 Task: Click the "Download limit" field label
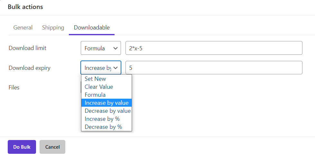click(x=27, y=48)
